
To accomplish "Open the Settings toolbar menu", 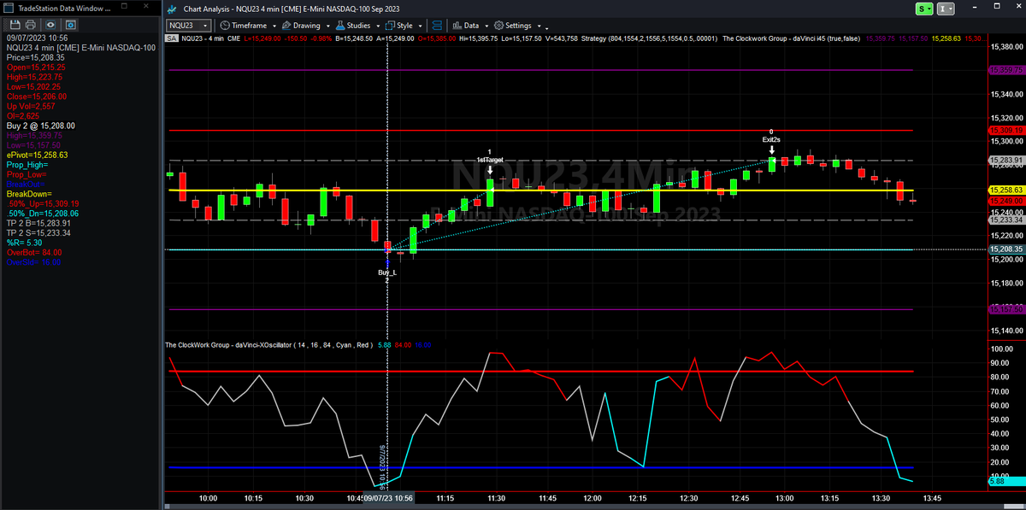I will click(518, 26).
